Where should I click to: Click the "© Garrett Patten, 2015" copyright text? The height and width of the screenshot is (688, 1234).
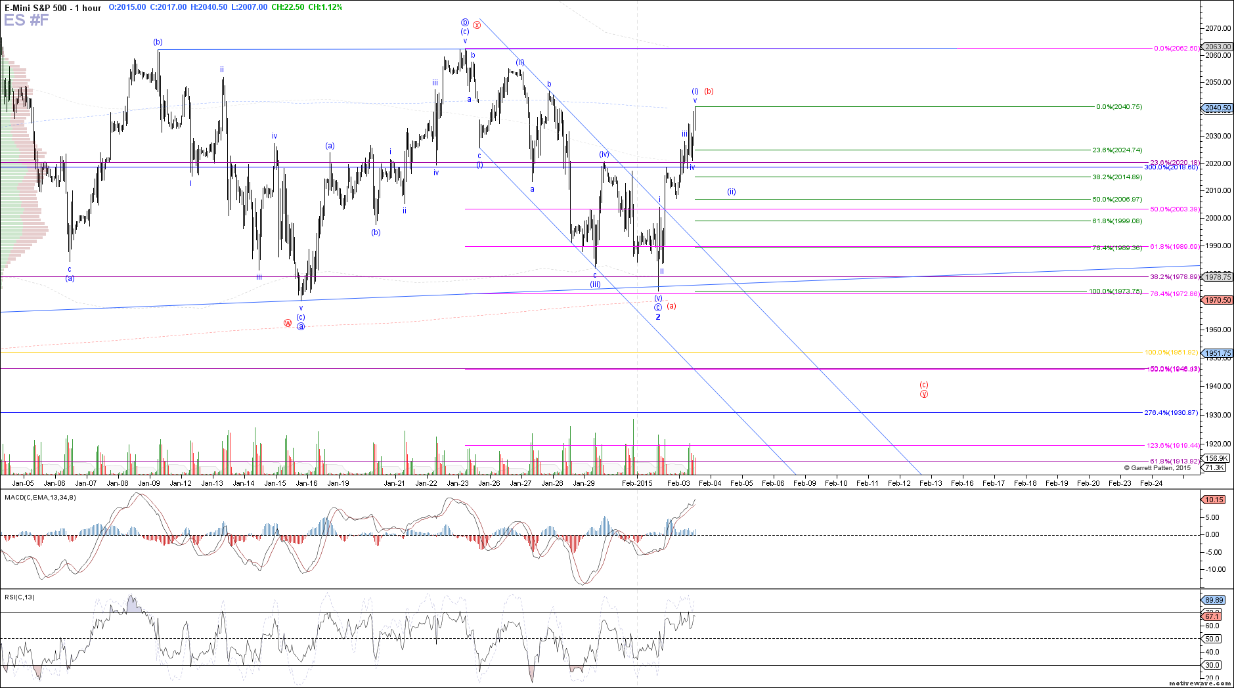click(x=1157, y=468)
